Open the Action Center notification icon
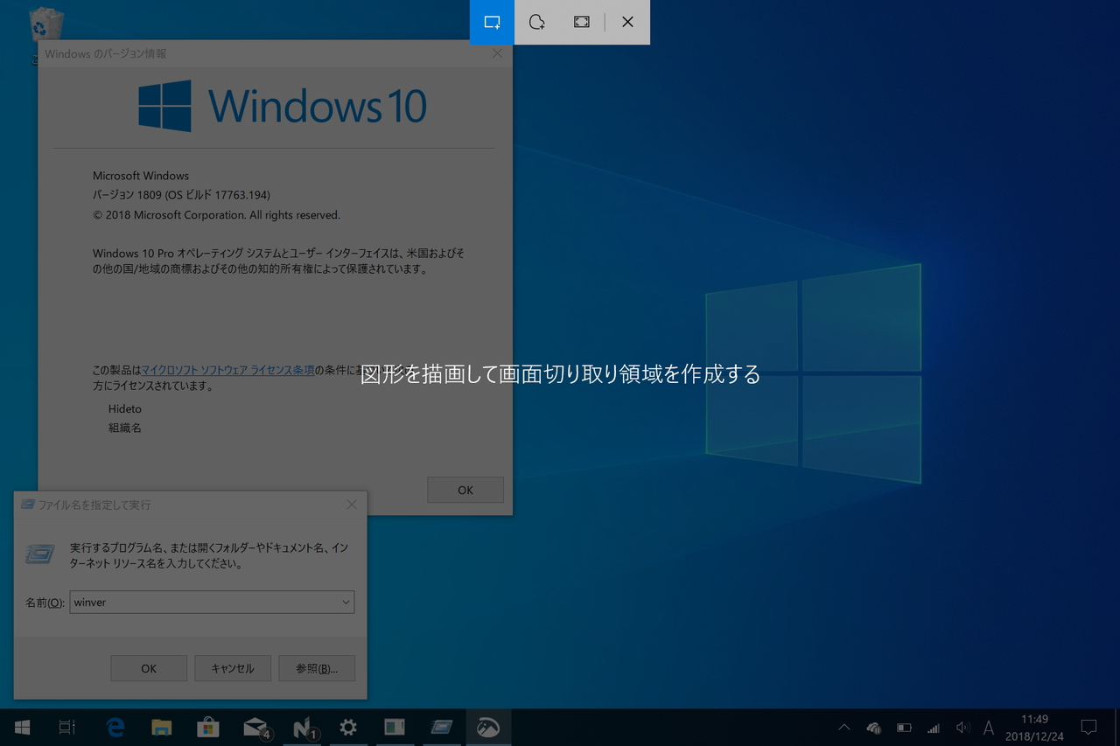Viewport: 1120px width, 746px height. (1088, 728)
